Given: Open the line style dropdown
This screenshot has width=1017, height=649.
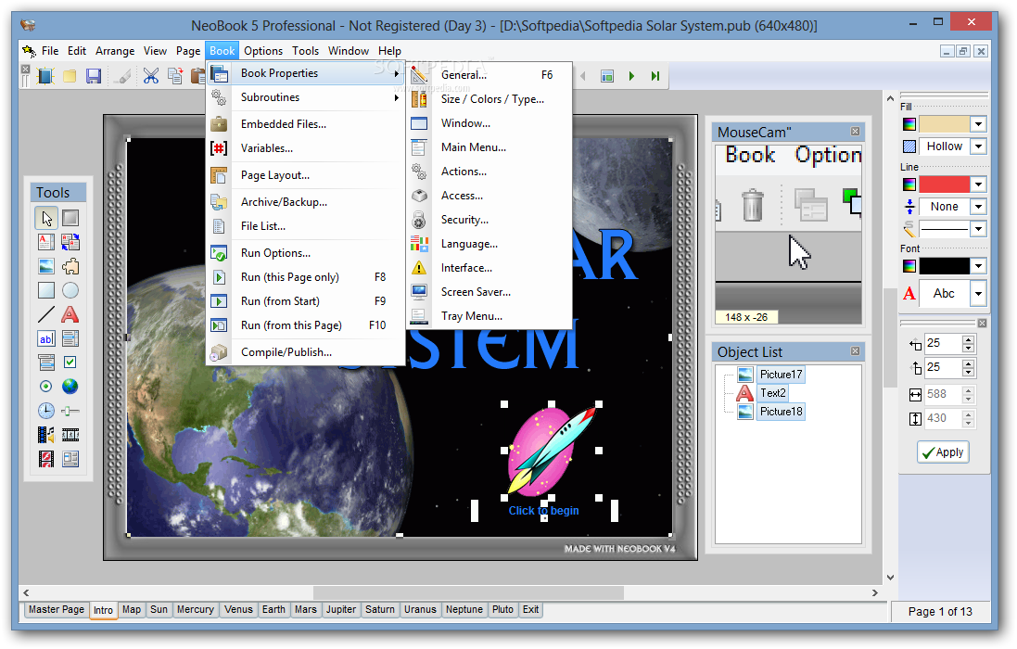Looking at the screenshot, I should point(978,229).
